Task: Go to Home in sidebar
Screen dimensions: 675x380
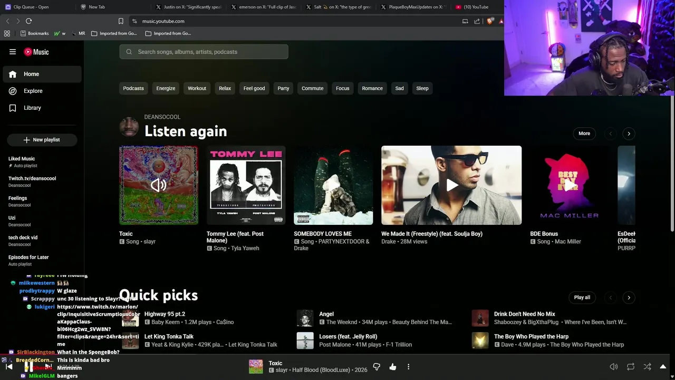Action: (42, 74)
